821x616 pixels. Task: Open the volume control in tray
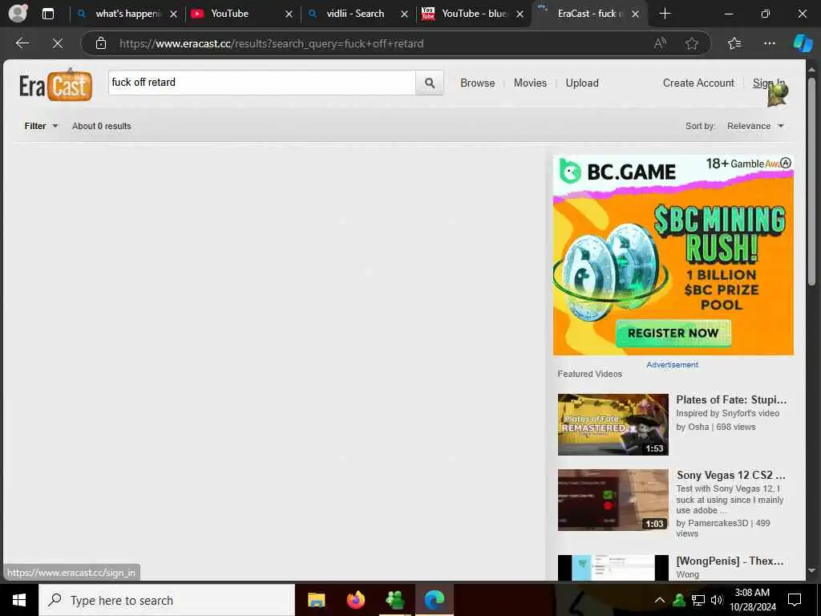pos(717,600)
